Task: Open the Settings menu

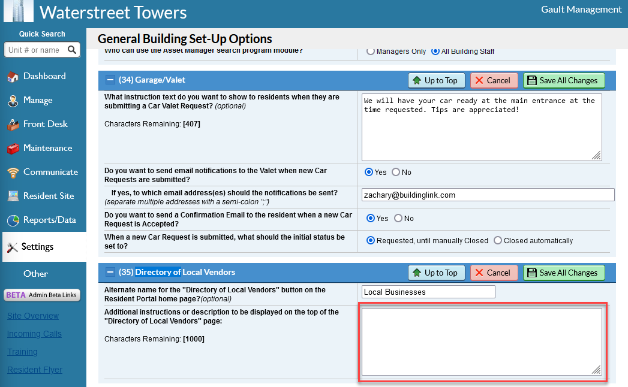Action: [44, 247]
